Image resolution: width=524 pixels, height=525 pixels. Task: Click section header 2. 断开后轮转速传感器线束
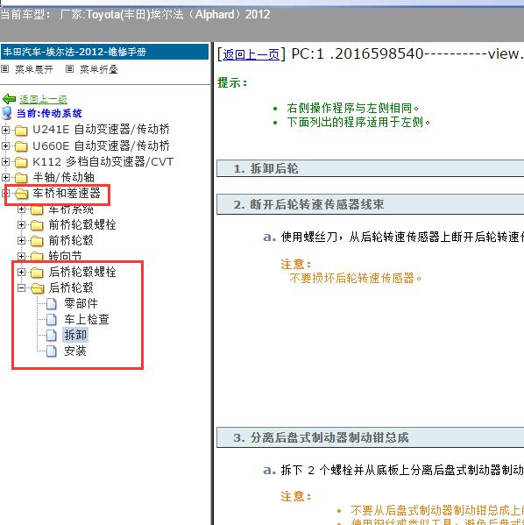(x=371, y=204)
